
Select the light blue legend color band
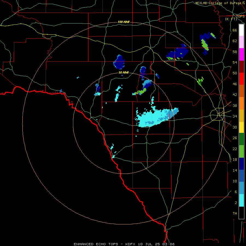[x=241, y=188]
